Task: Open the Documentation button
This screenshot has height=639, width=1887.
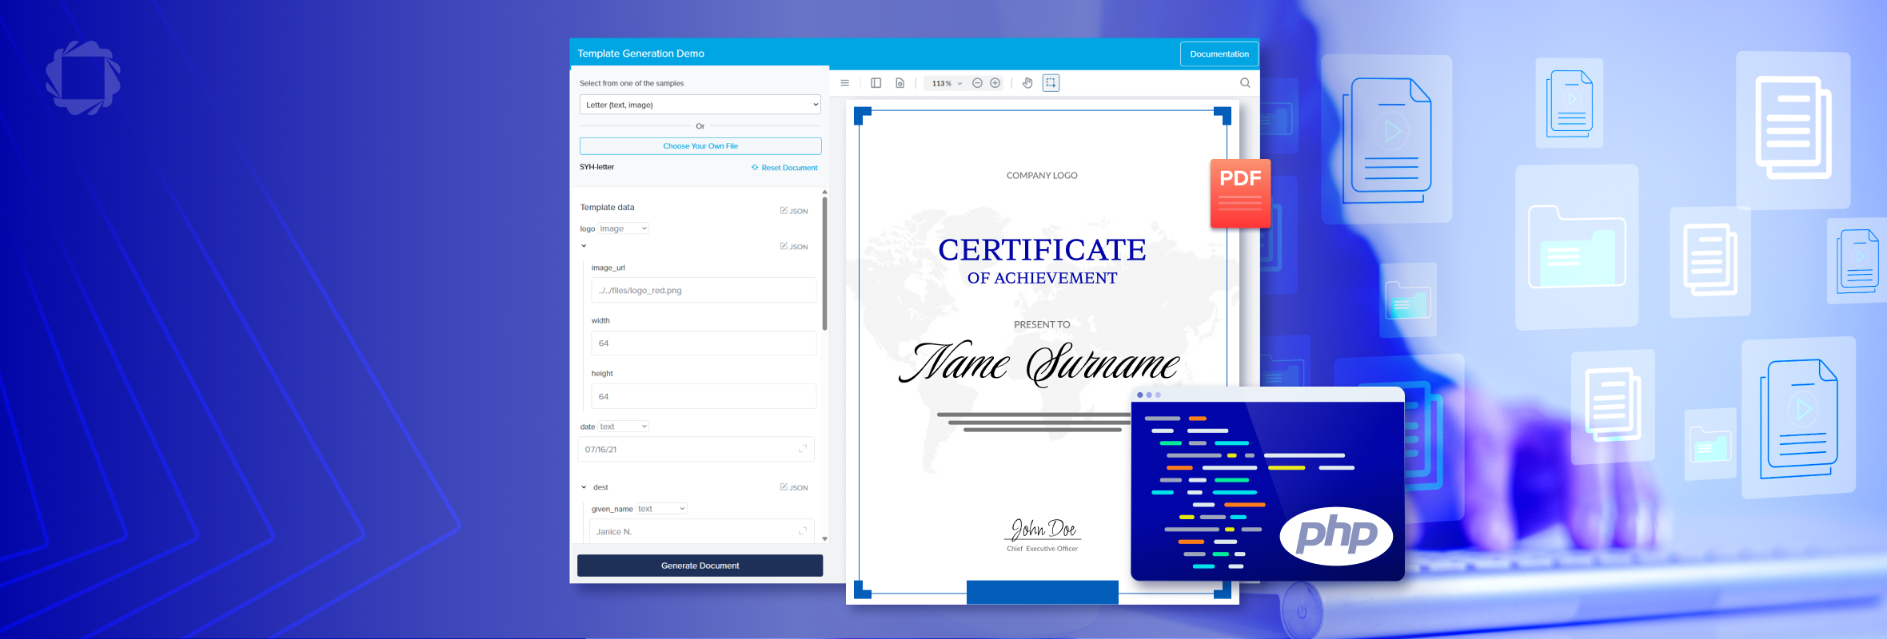Action: 1219,54
